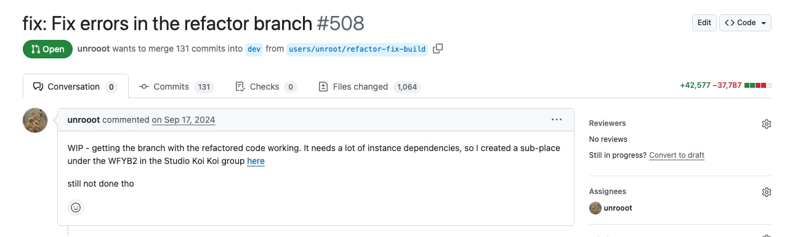Open the Checks tab
The width and height of the screenshot is (811, 237).
click(x=266, y=87)
